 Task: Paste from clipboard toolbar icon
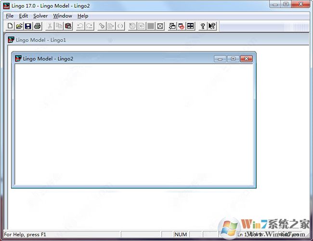pyautogui.click(x=68, y=26)
